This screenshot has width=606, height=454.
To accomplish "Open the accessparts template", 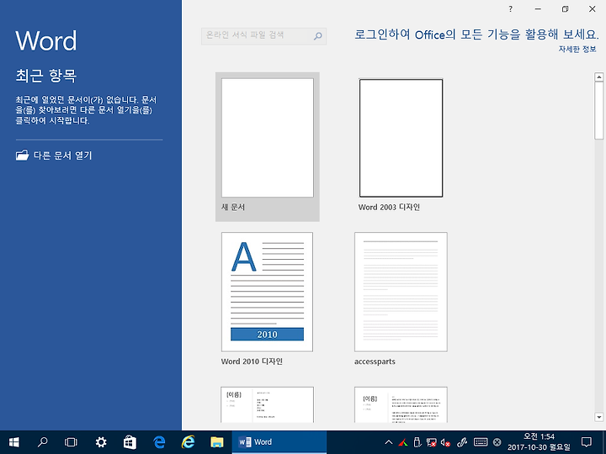I will point(401,298).
